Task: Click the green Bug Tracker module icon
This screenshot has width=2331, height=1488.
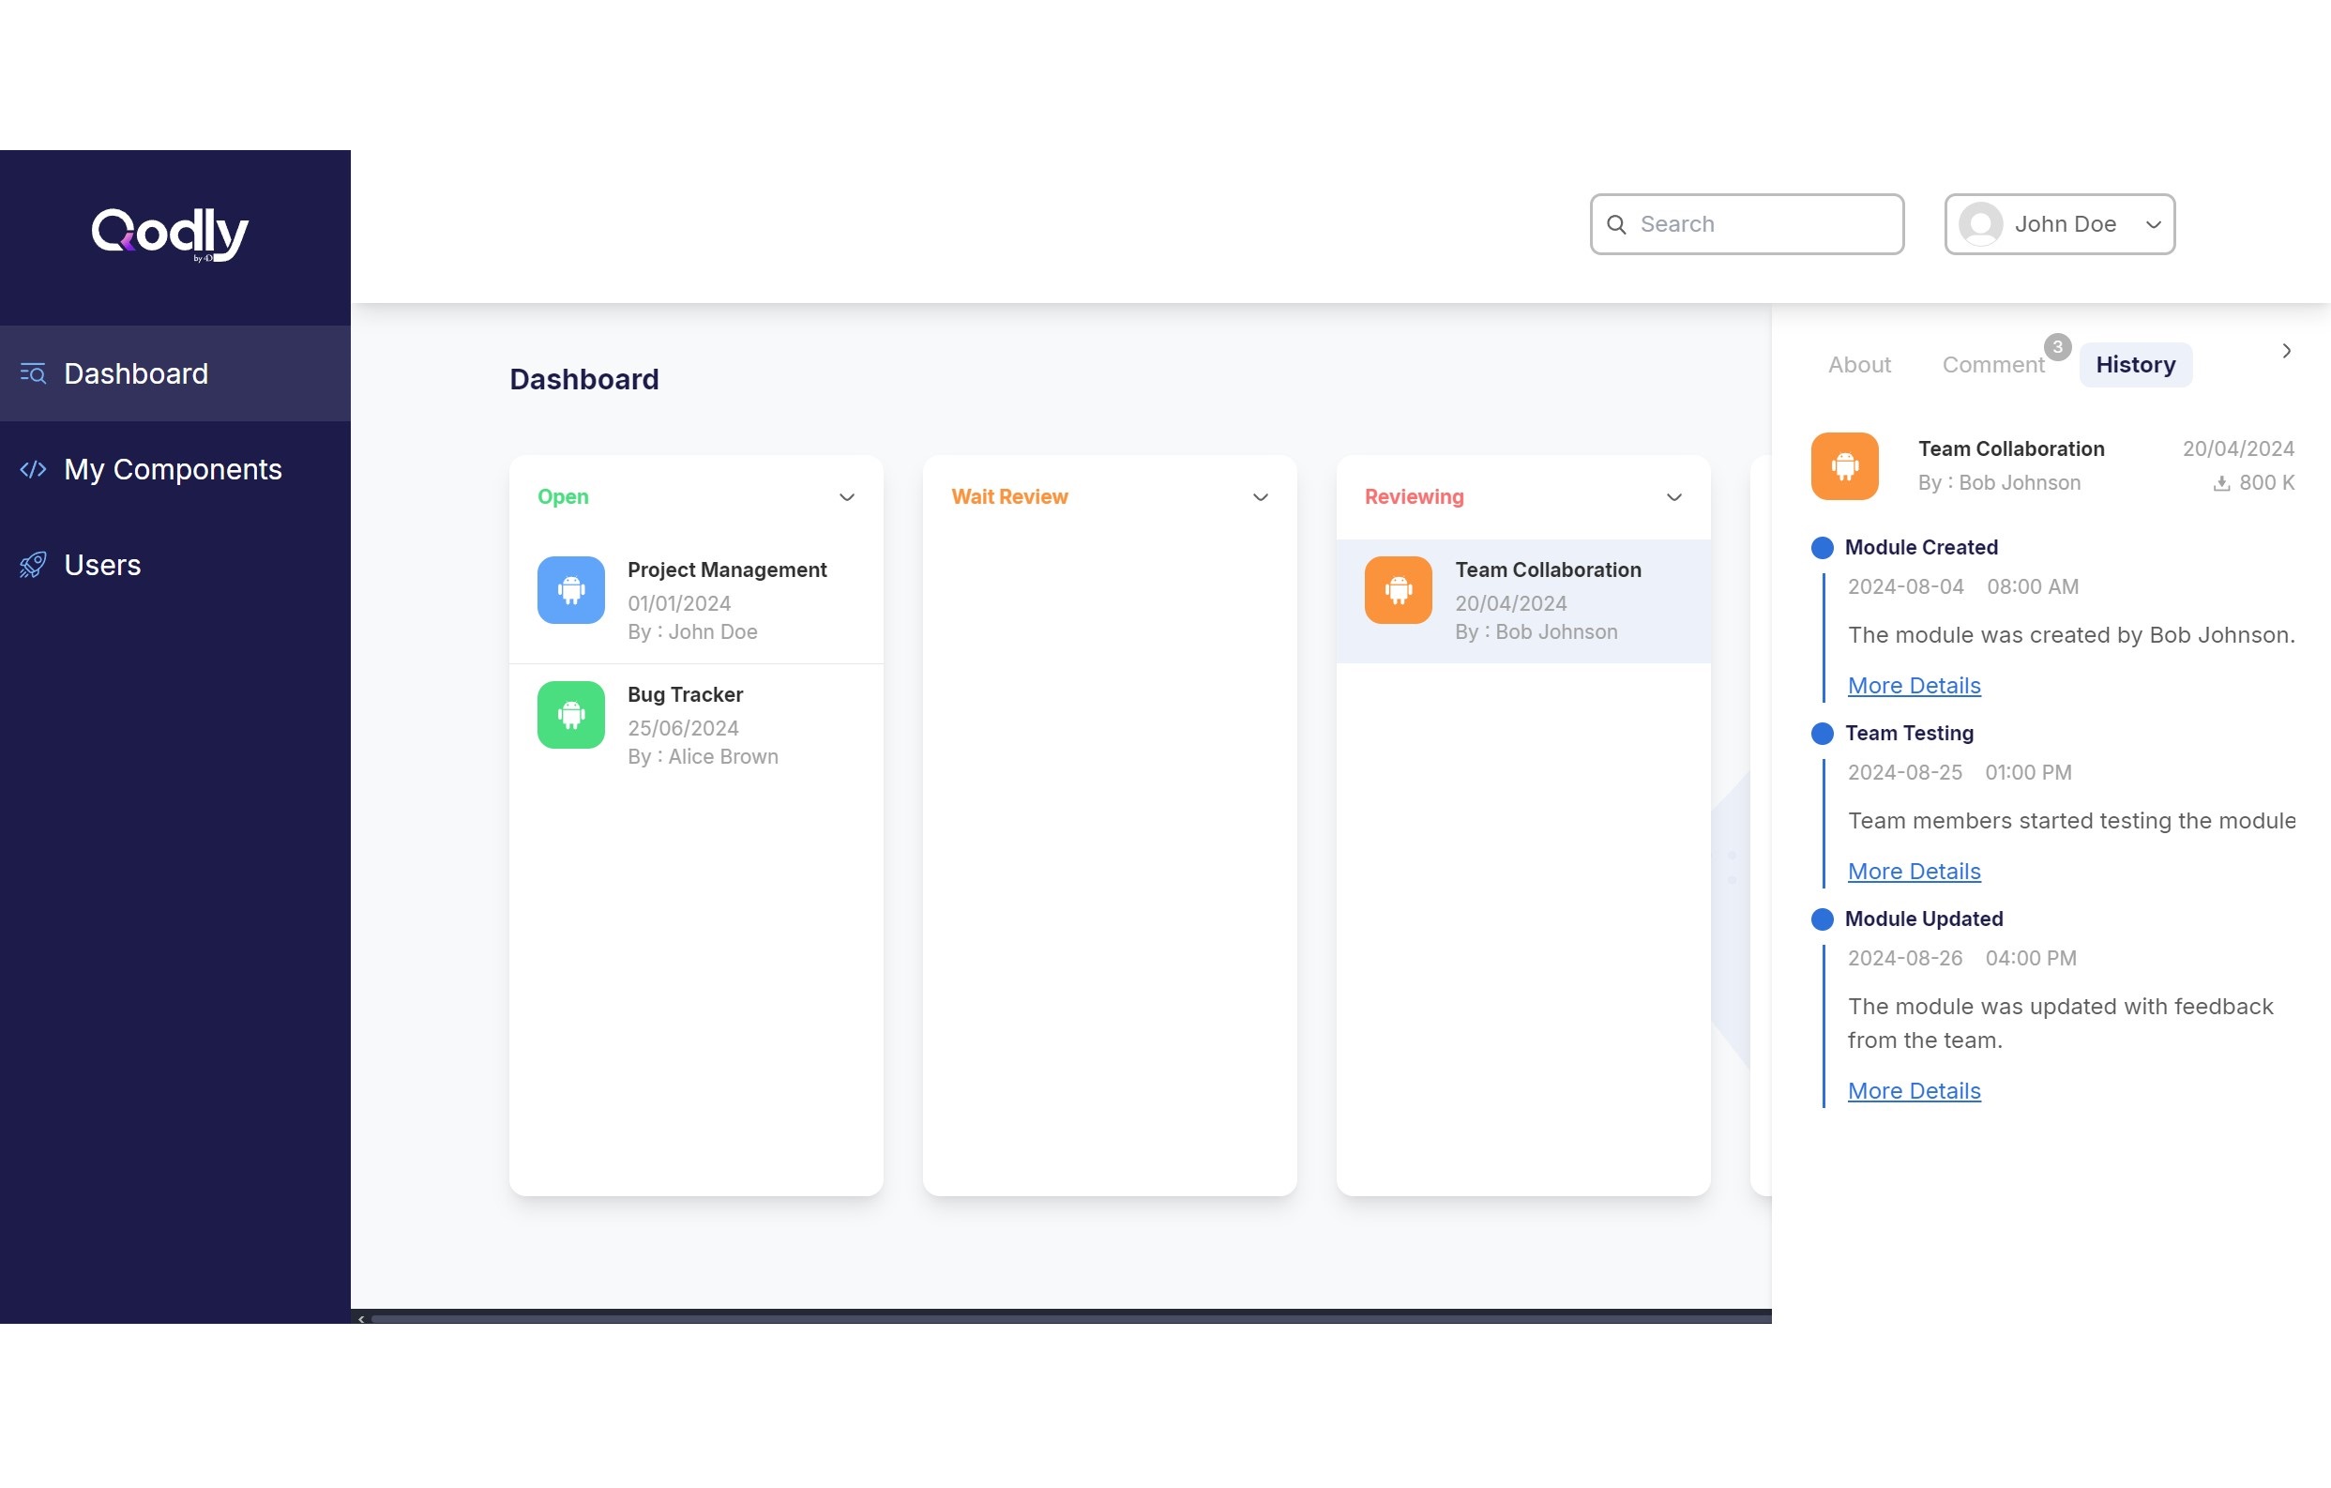Action: point(571,715)
